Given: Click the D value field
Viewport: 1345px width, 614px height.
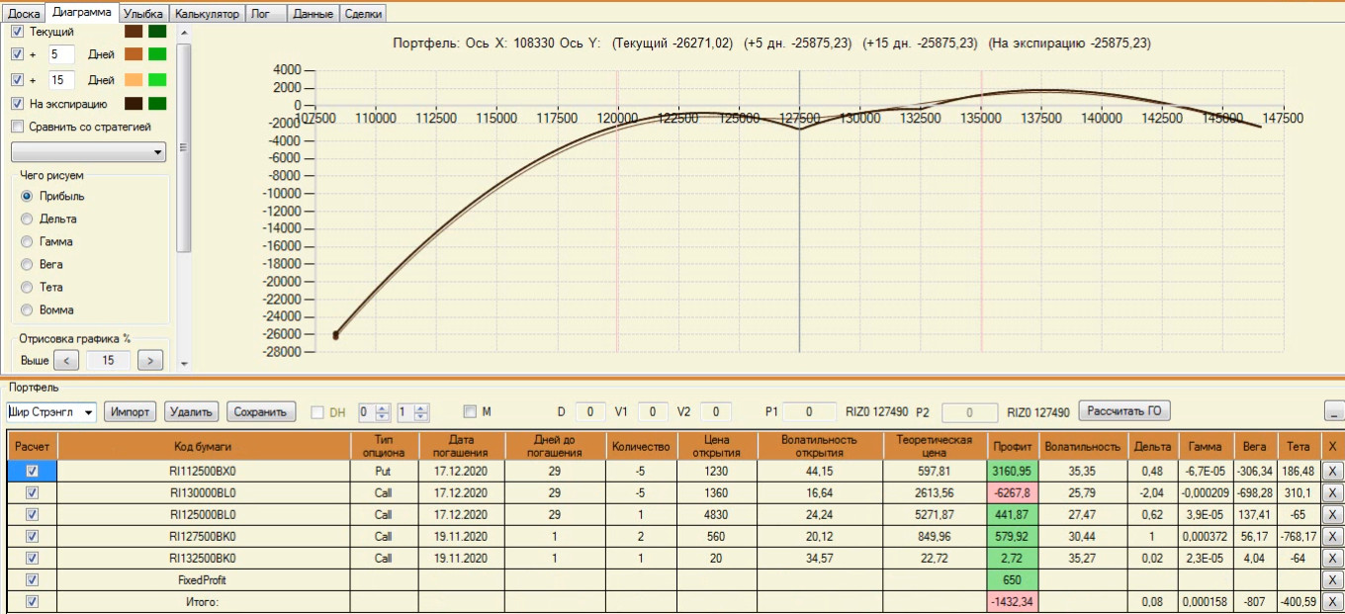Looking at the screenshot, I should [x=591, y=411].
